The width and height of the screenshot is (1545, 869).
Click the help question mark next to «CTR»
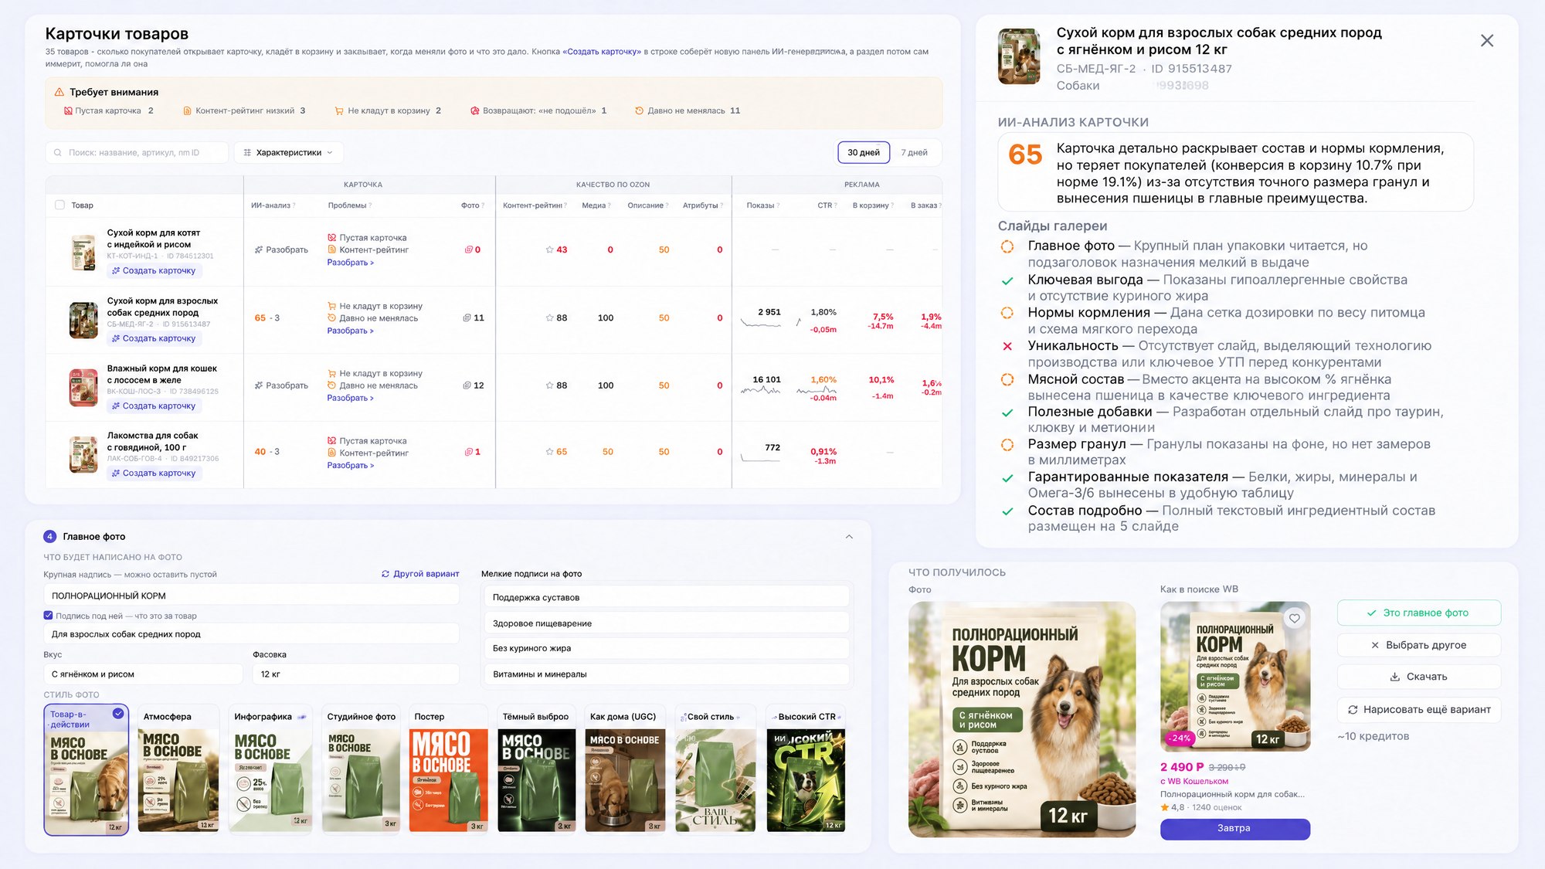click(836, 205)
